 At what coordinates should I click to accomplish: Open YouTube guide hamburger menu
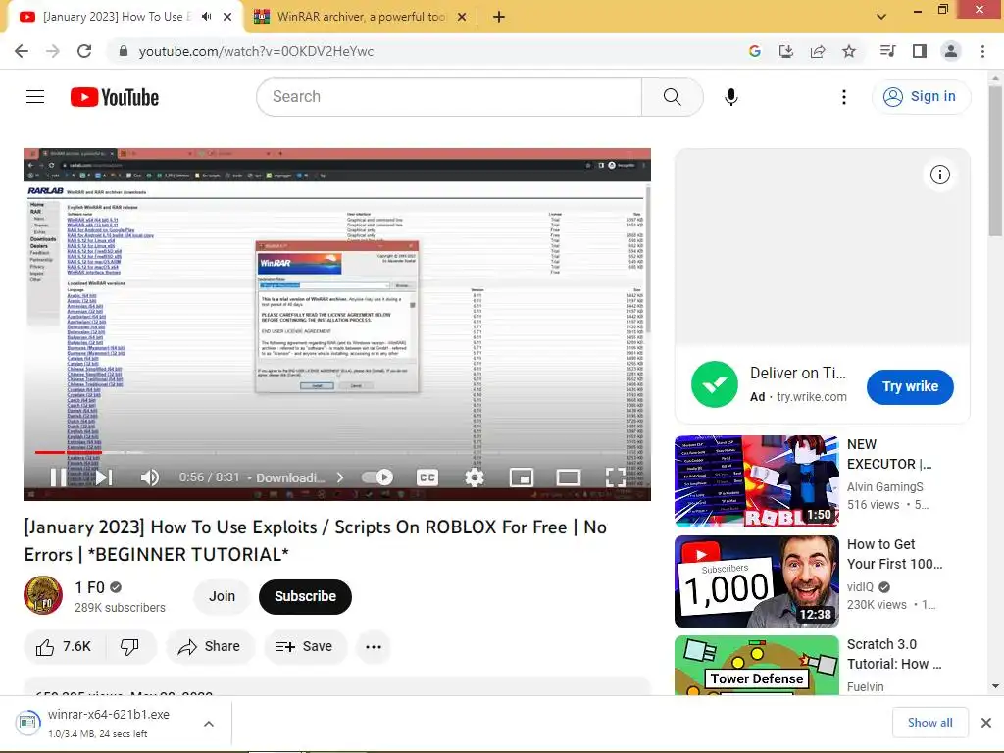(35, 97)
